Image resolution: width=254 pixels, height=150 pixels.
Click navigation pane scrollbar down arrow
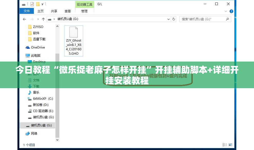pos(57,140)
